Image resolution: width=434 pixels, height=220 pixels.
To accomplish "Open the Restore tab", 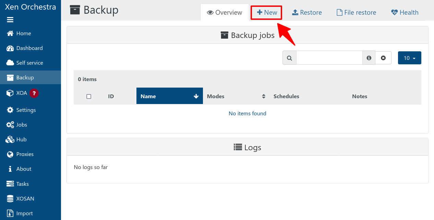I will [307, 13].
